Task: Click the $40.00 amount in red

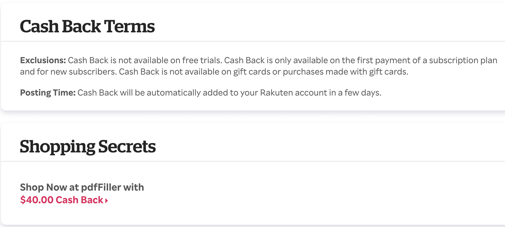Action: point(37,200)
